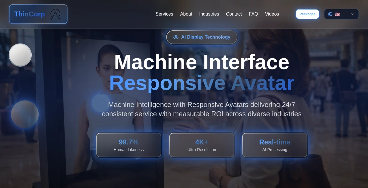Select Videos in the navigation bar

pyautogui.click(x=272, y=14)
